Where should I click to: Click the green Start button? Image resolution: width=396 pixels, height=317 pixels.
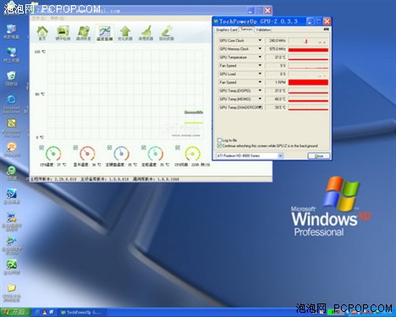(x=15, y=312)
